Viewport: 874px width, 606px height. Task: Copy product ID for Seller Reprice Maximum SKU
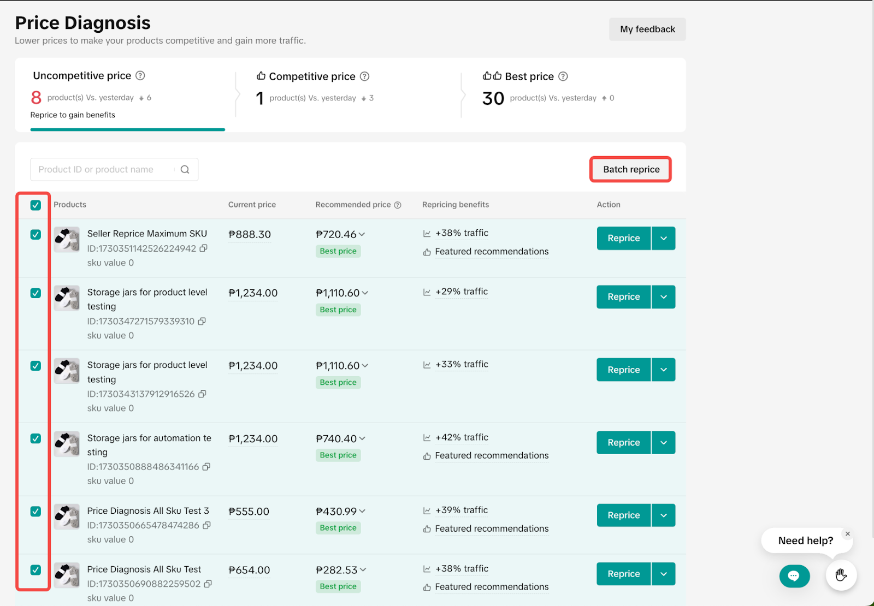coord(204,248)
